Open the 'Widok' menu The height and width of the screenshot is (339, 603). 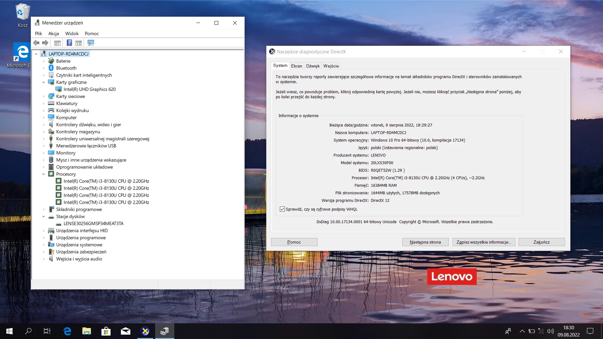[x=72, y=33]
